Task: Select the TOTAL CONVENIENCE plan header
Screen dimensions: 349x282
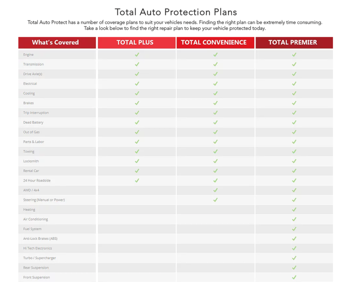Action: (214, 43)
